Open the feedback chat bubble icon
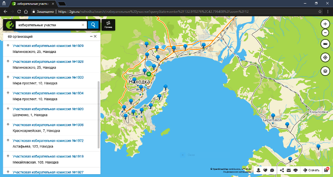 tap(272, 170)
